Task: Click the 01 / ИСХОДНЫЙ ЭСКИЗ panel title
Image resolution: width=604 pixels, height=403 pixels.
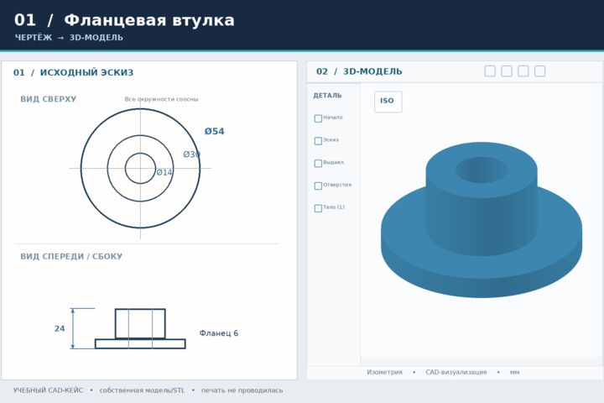Action: tap(73, 72)
